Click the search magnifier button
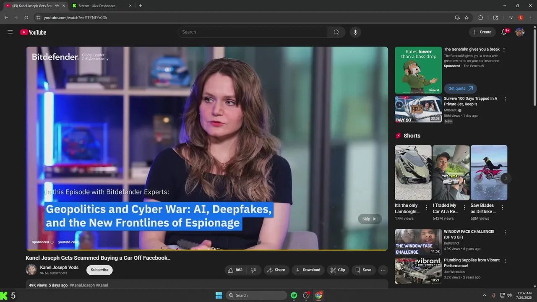Image resolution: width=537 pixels, height=302 pixels. (x=336, y=32)
